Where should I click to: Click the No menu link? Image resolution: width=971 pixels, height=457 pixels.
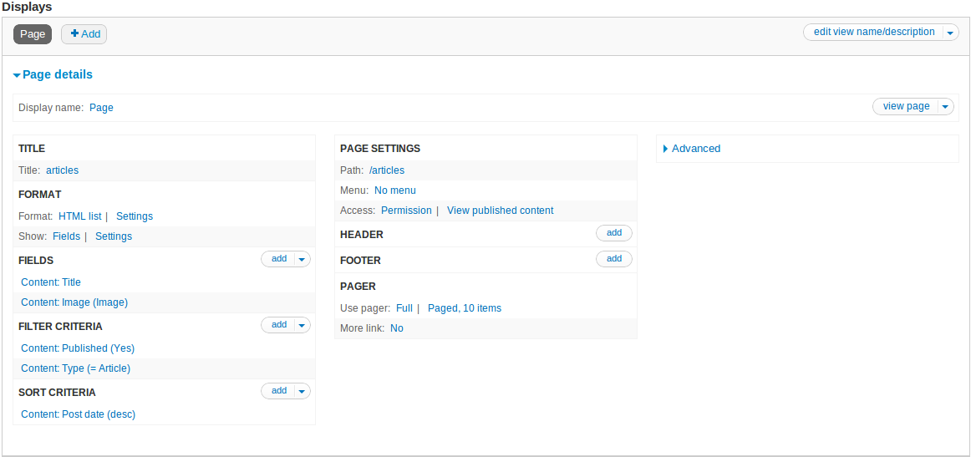(395, 190)
